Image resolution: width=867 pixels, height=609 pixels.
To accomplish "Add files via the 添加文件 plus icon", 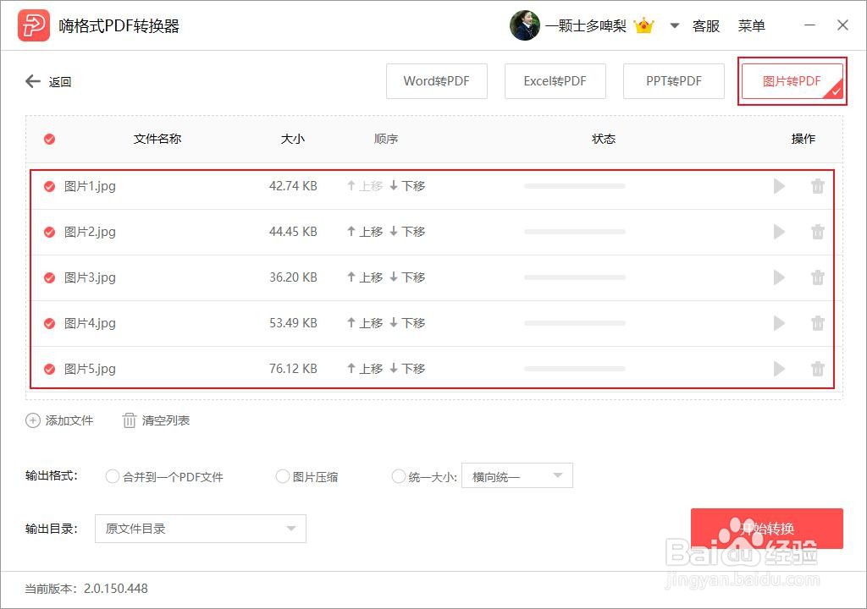I will [x=32, y=420].
